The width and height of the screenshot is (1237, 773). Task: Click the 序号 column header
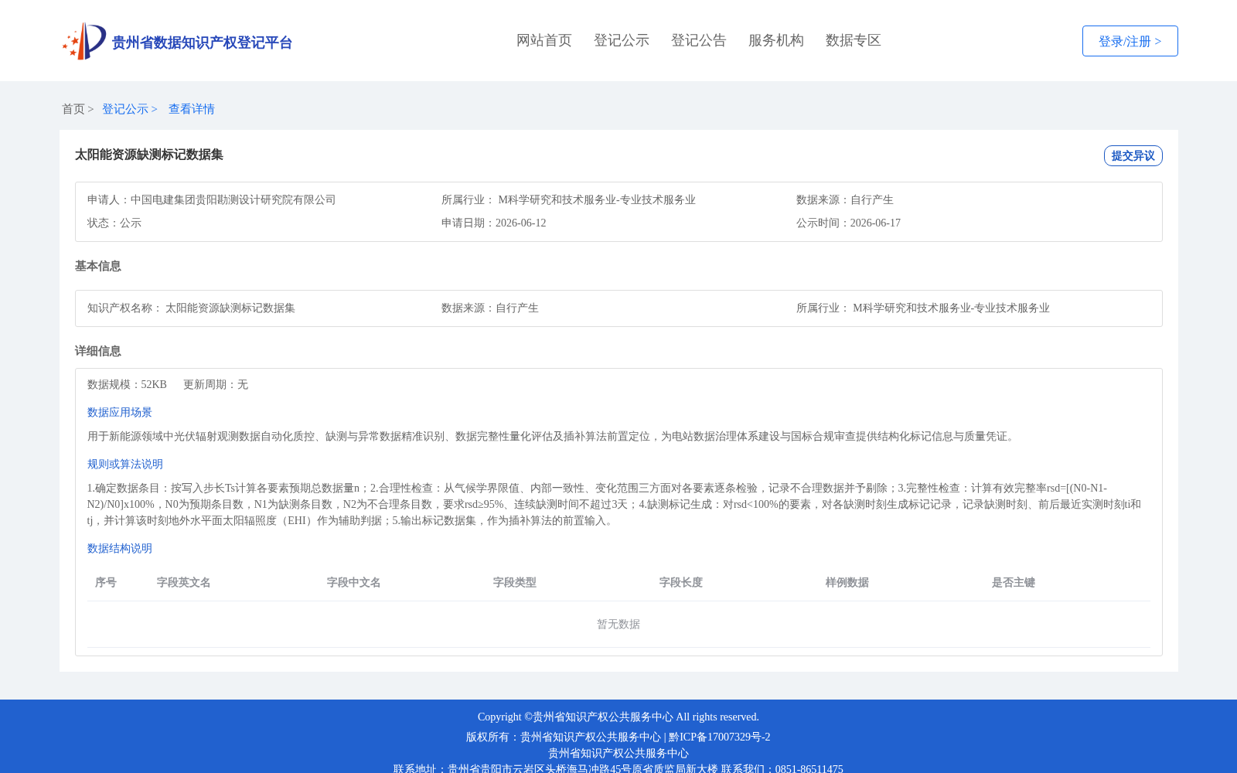tap(106, 582)
